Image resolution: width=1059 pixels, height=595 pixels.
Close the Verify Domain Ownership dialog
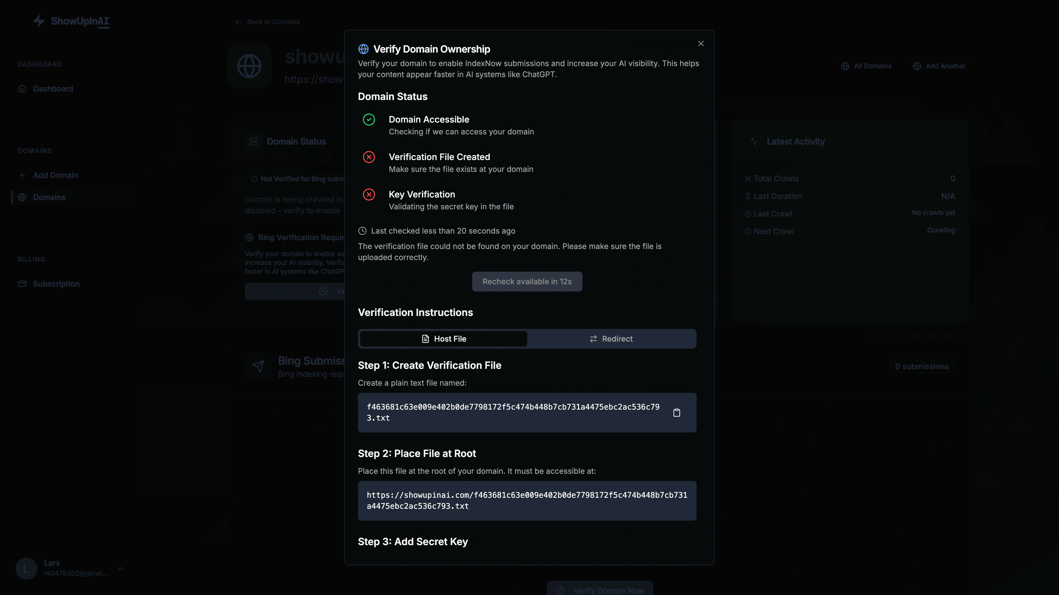click(700, 44)
